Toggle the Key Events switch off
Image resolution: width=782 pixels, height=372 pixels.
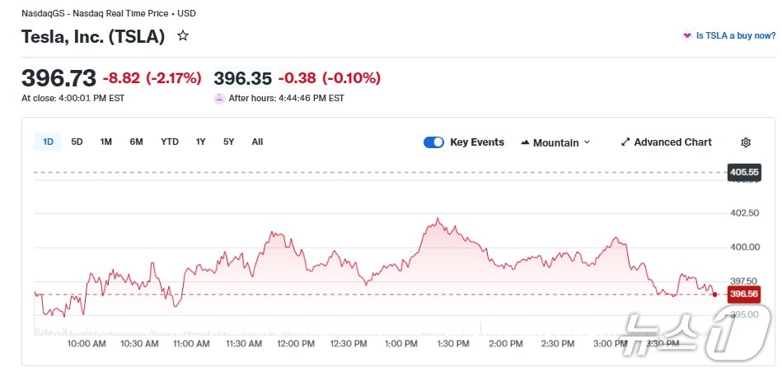click(433, 142)
